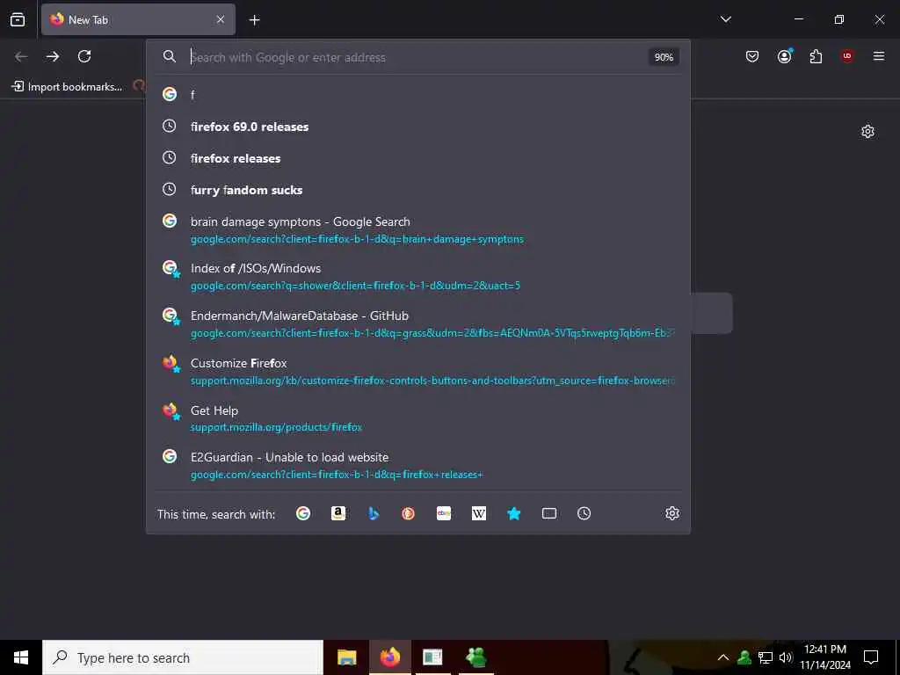
Task: Click the Firefox taskbar icon
Action: tap(389, 657)
